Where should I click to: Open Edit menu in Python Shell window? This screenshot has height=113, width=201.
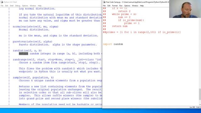(7, 6)
